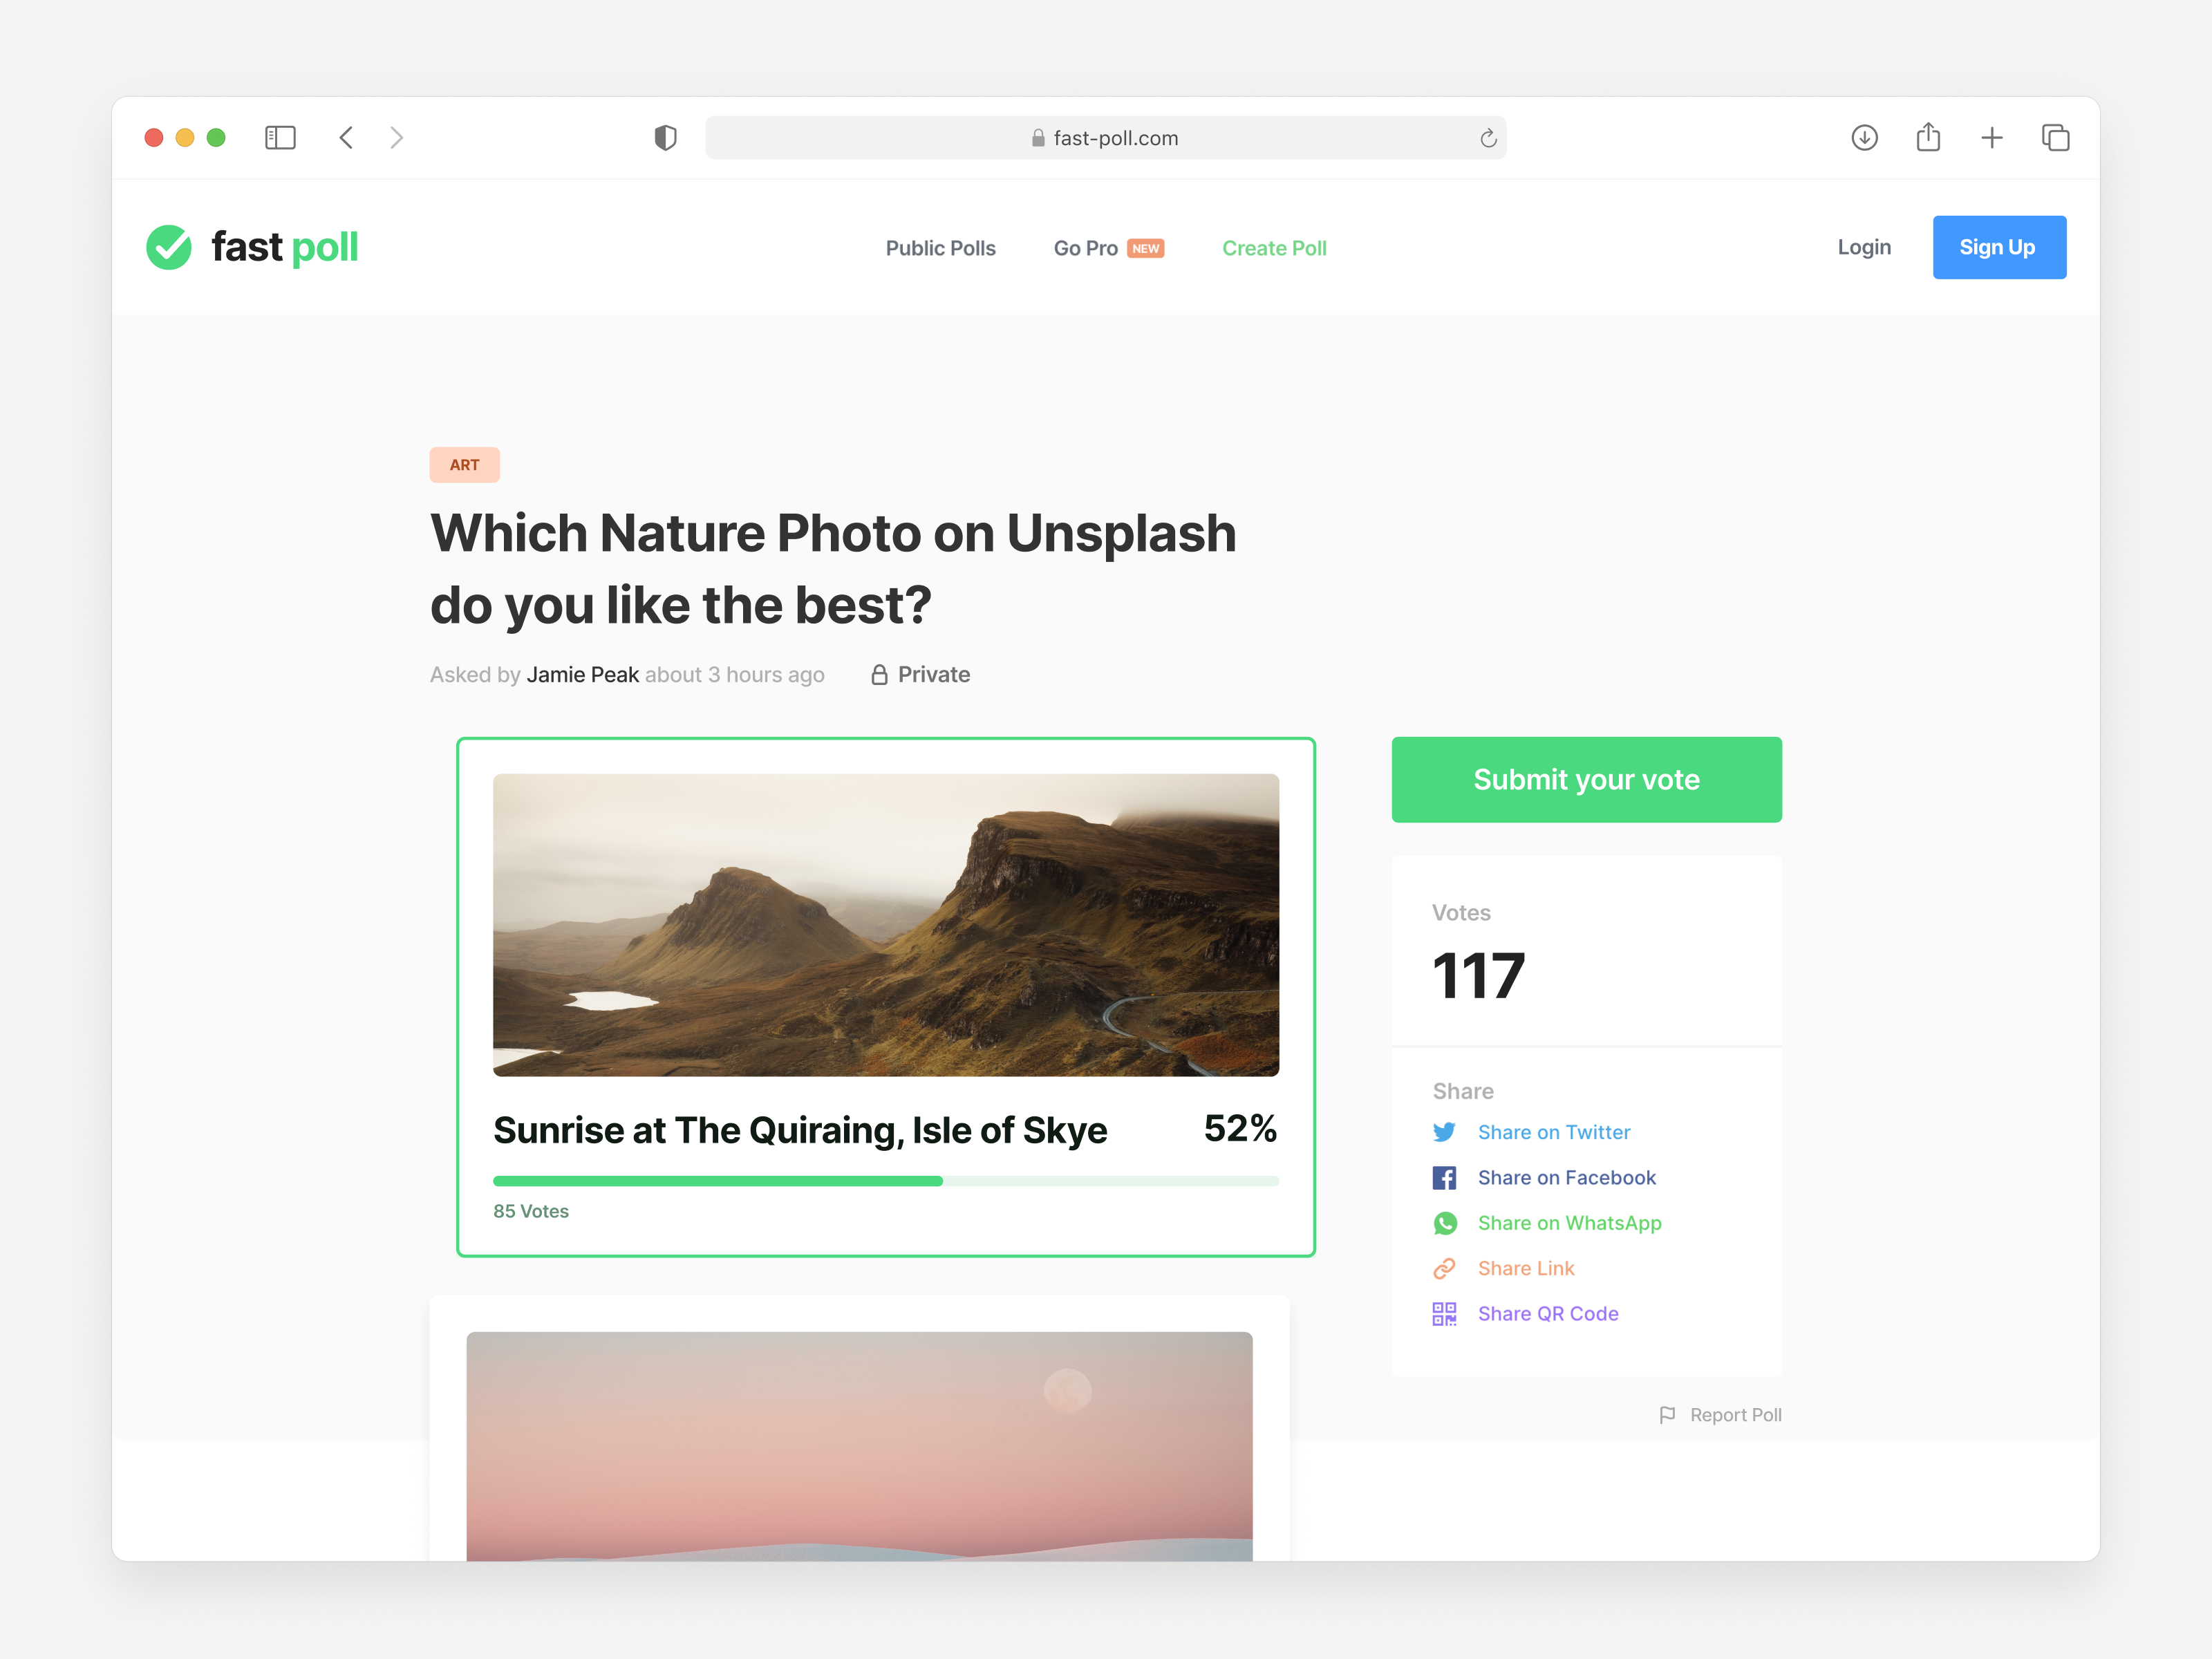Click the blue Sign Up button
2212x1659 pixels.
point(1998,247)
